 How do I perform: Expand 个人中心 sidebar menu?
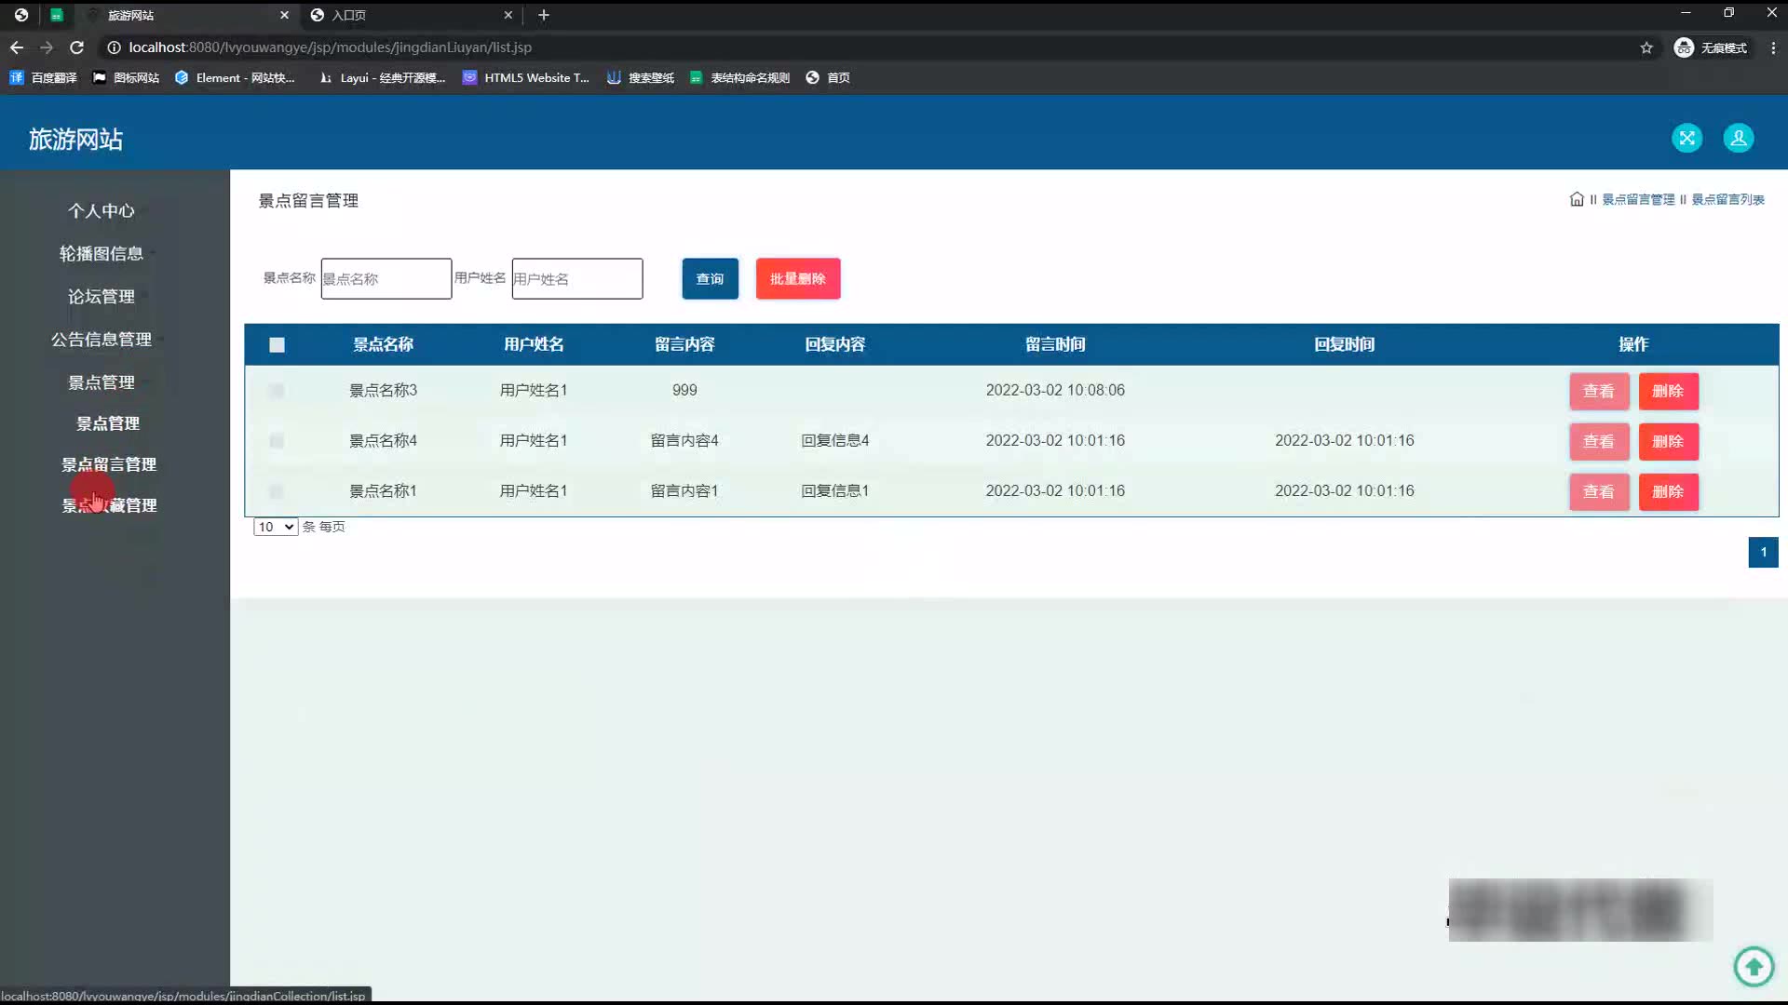101,211
